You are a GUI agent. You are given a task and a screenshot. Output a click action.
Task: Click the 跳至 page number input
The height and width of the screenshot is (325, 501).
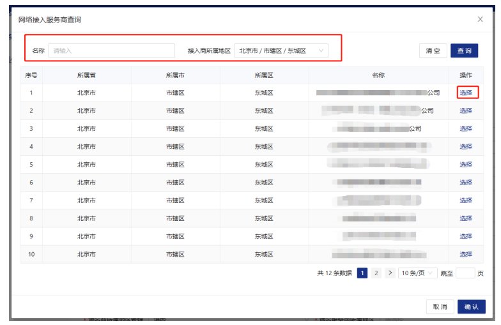pos(465,273)
